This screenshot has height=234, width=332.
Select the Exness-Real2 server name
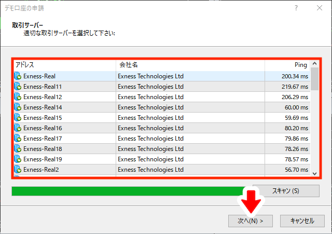click(41, 170)
